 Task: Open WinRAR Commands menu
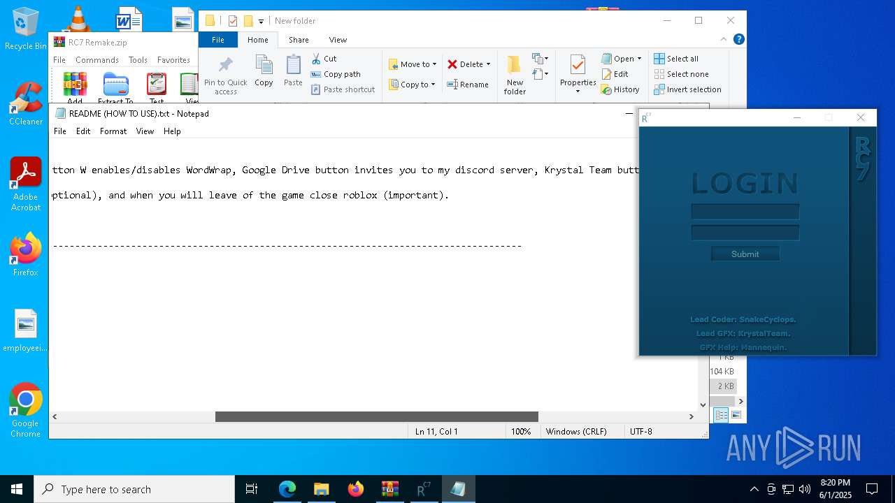(x=97, y=60)
